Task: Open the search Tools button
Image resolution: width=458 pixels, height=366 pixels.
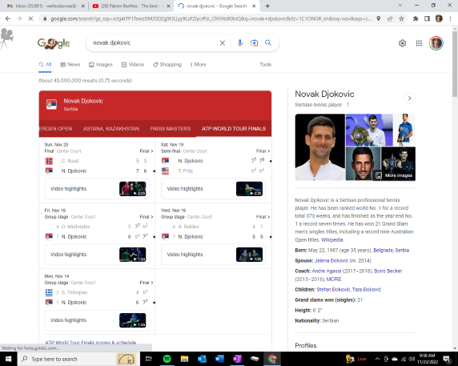Action: click(265, 65)
